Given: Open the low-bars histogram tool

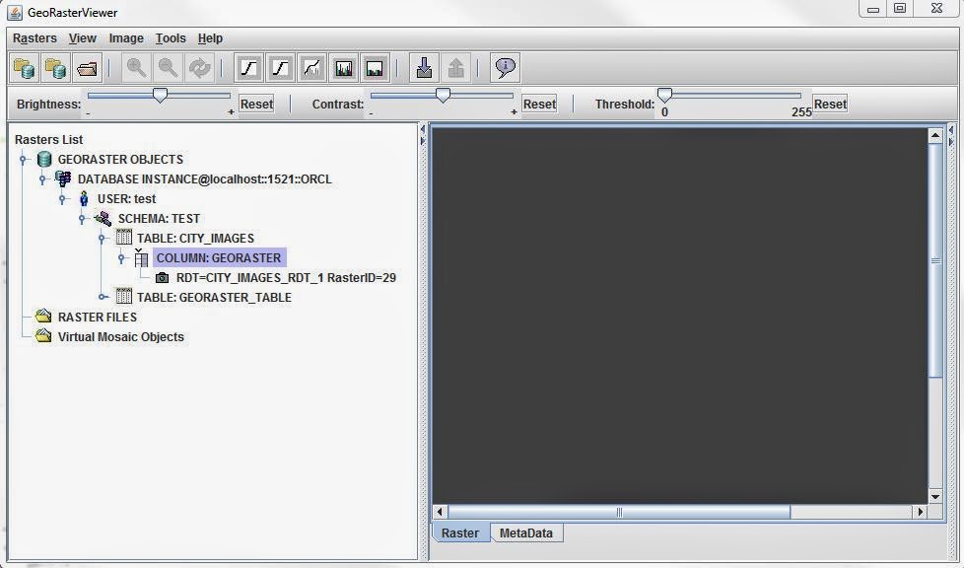Looking at the screenshot, I should [375, 68].
